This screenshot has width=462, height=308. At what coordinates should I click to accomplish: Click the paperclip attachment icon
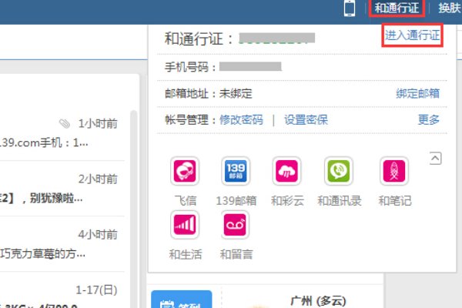tap(65, 123)
